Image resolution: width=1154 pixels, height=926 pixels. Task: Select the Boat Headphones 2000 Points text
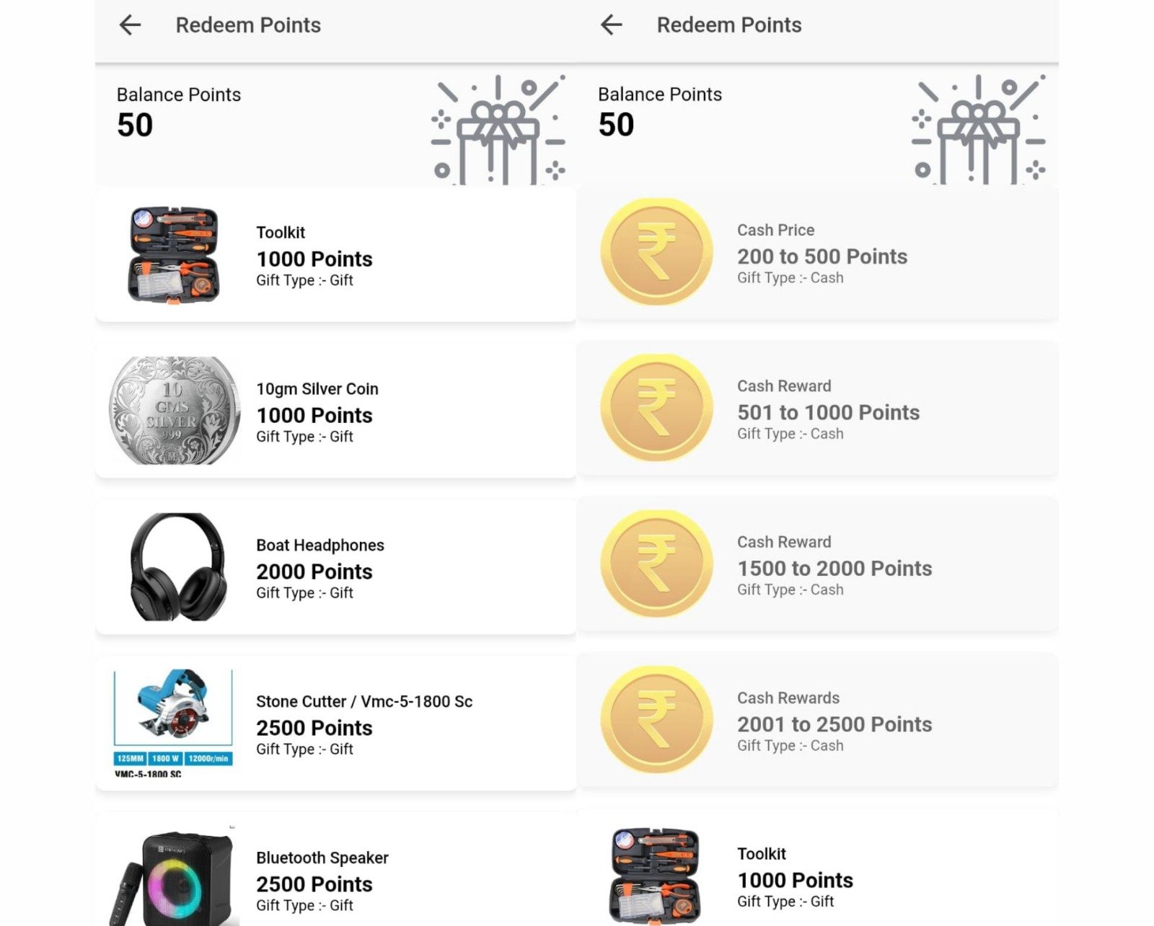pos(314,571)
